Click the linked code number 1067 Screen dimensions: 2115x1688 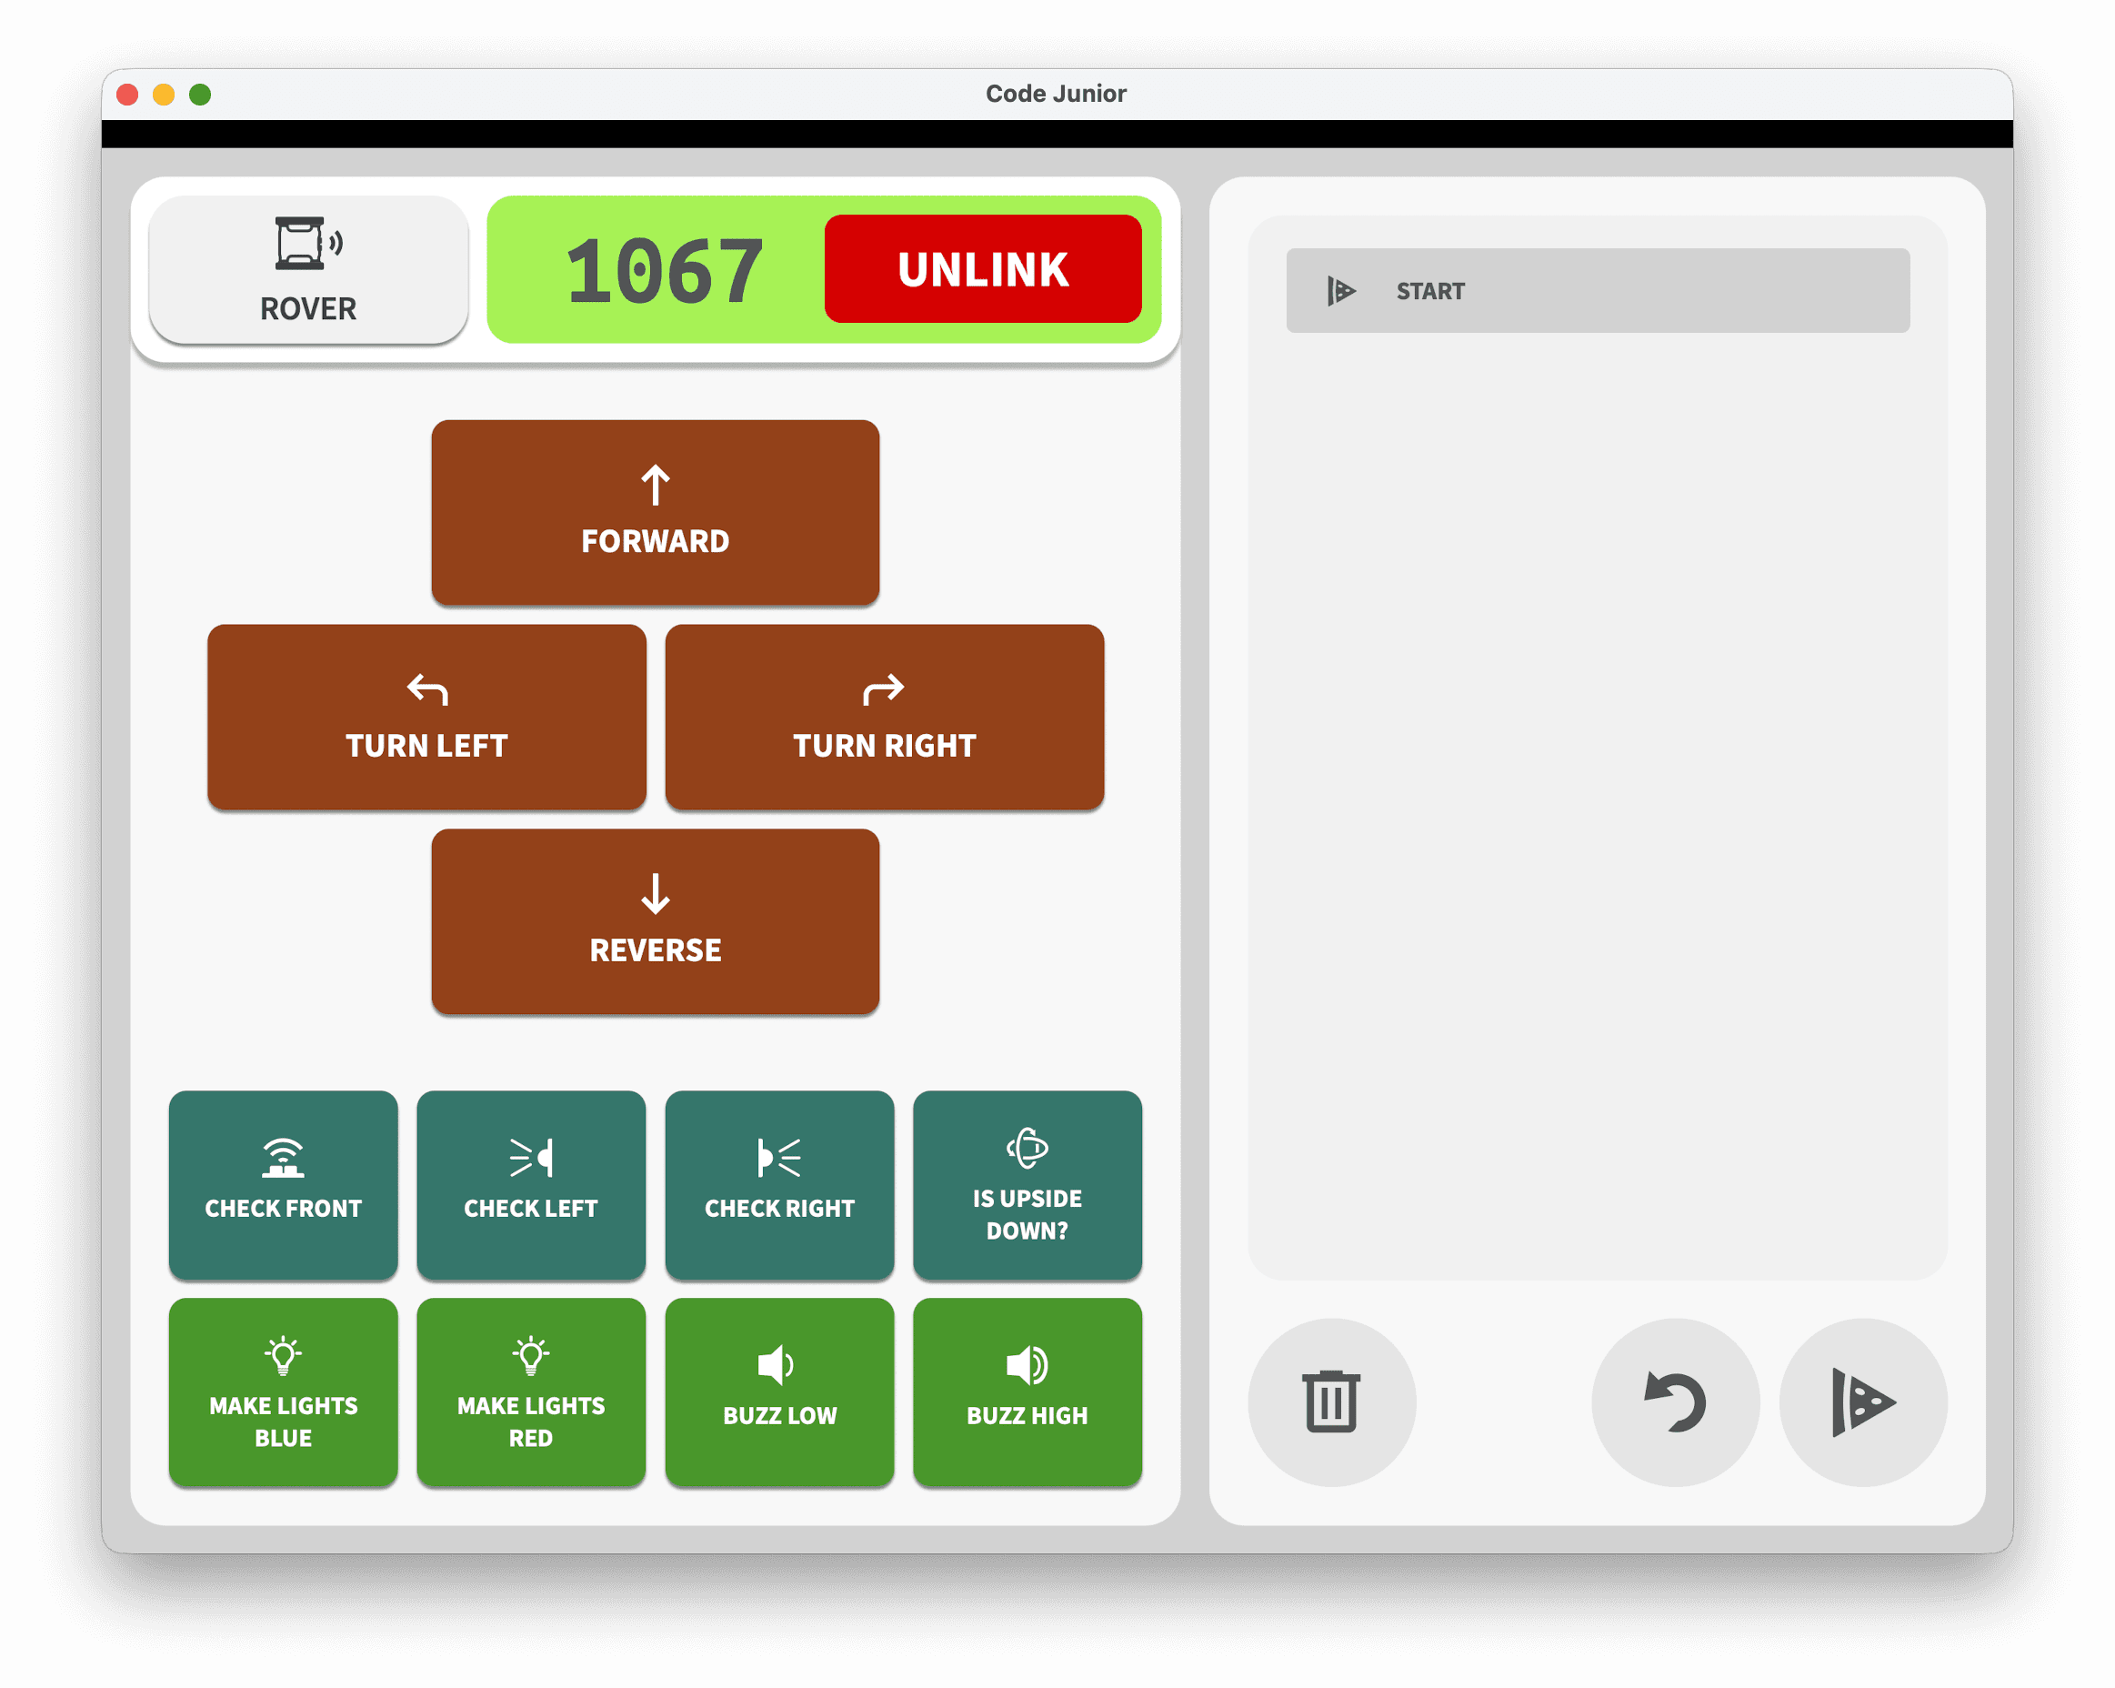click(x=664, y=270)
